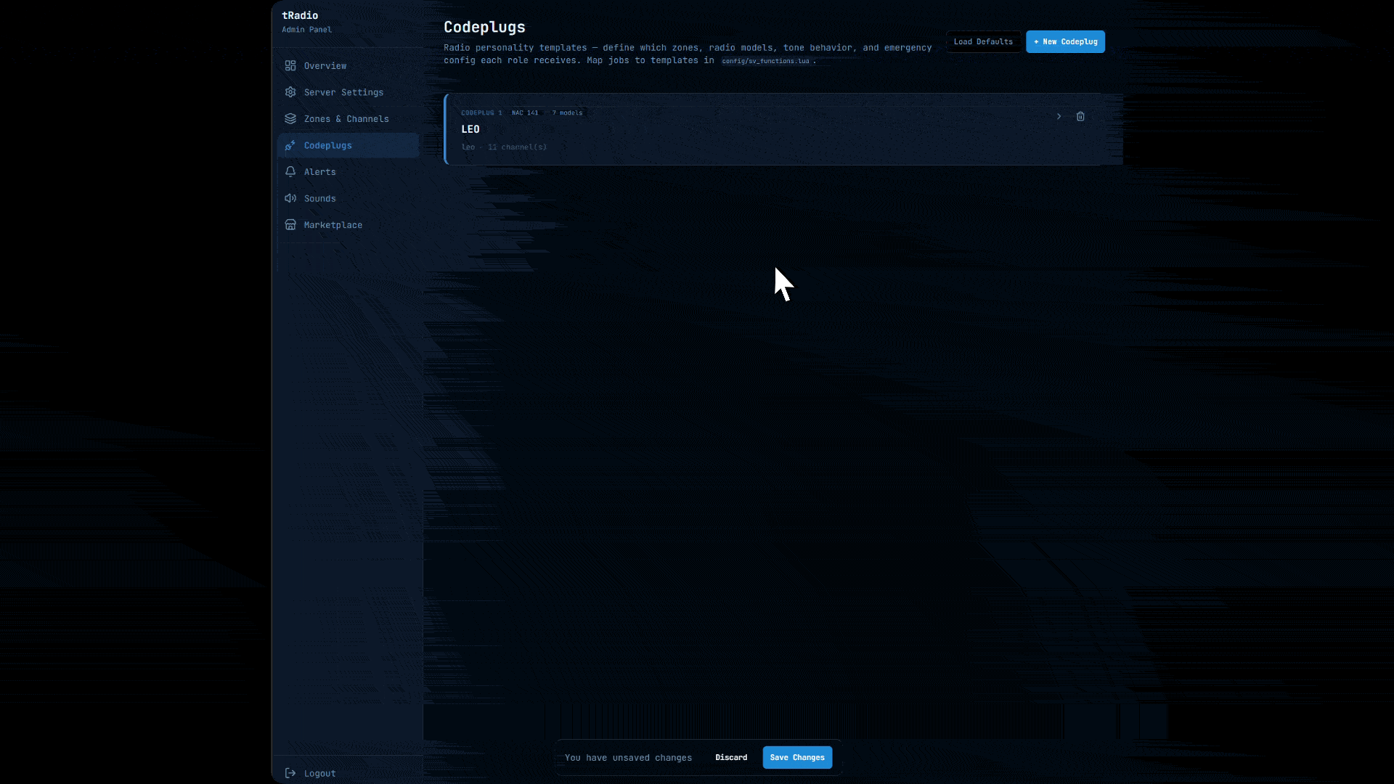Click the CODEPLUG 1 tag

pyautogui.click(x=481, y=113)
